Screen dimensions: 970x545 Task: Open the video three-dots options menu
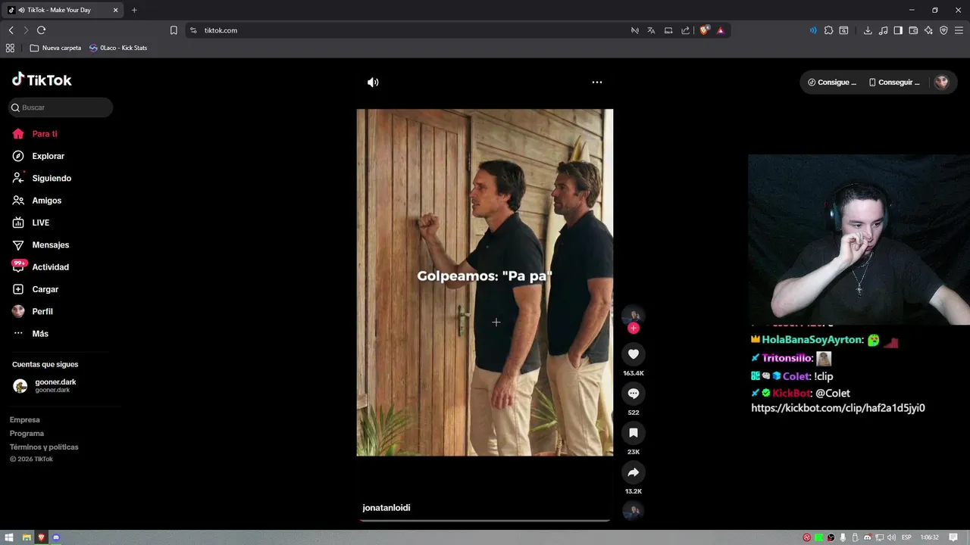[597, 82]
